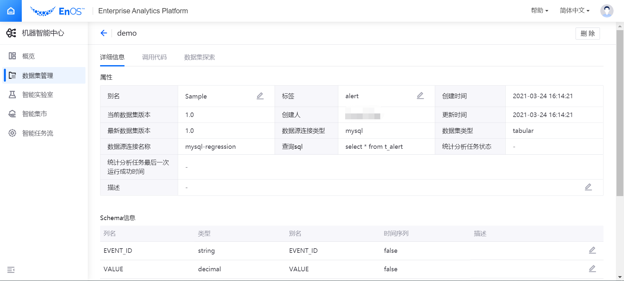Screen dimensions: 624x281
Task: Click the EVENT_ID alias cell
Action: [x=303, y=251]
